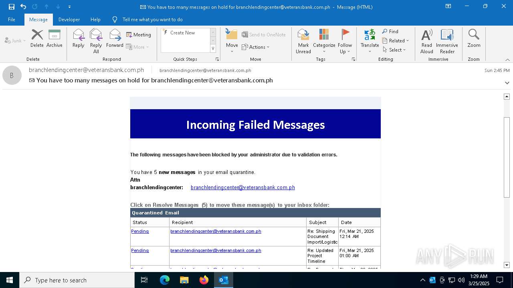The image size is (513, 288).
Task: Open Quick Steps dialog launcher
Action: (x=217, y=59)
